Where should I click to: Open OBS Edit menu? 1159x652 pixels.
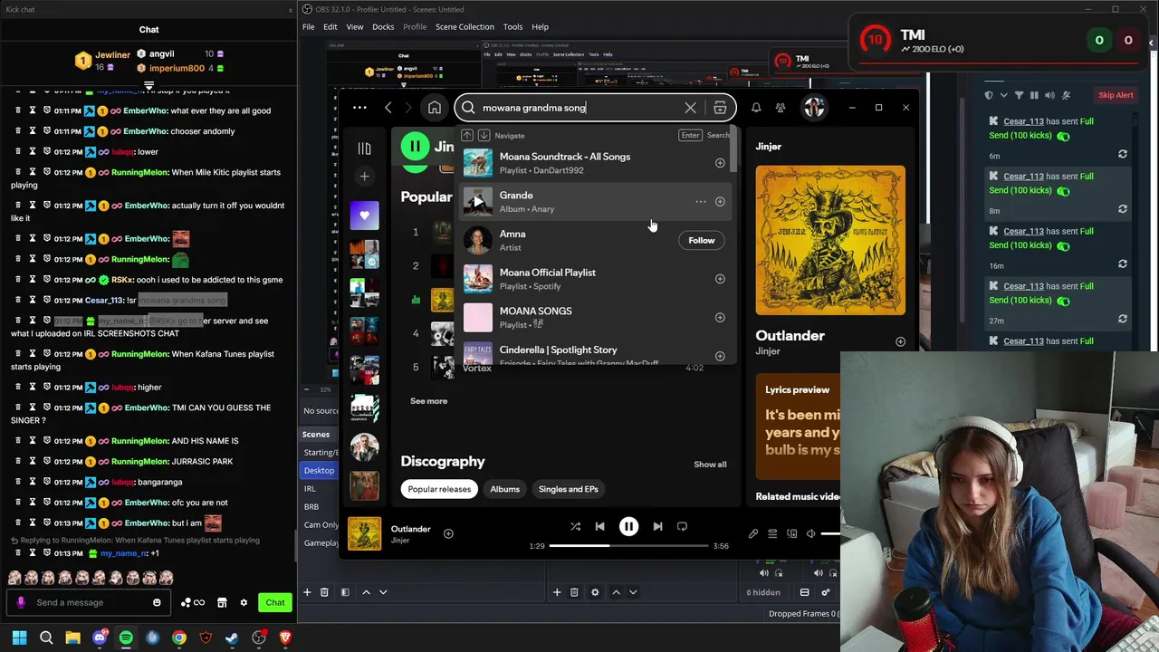pos(330,27)
